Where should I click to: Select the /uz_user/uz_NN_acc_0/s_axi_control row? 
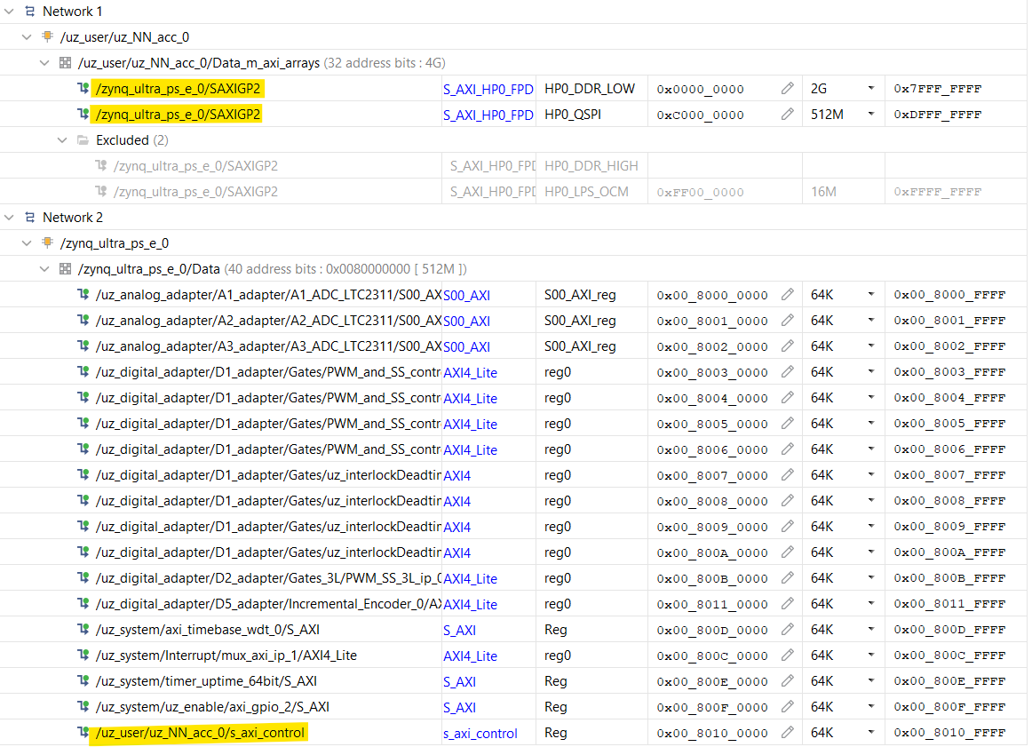200,733
